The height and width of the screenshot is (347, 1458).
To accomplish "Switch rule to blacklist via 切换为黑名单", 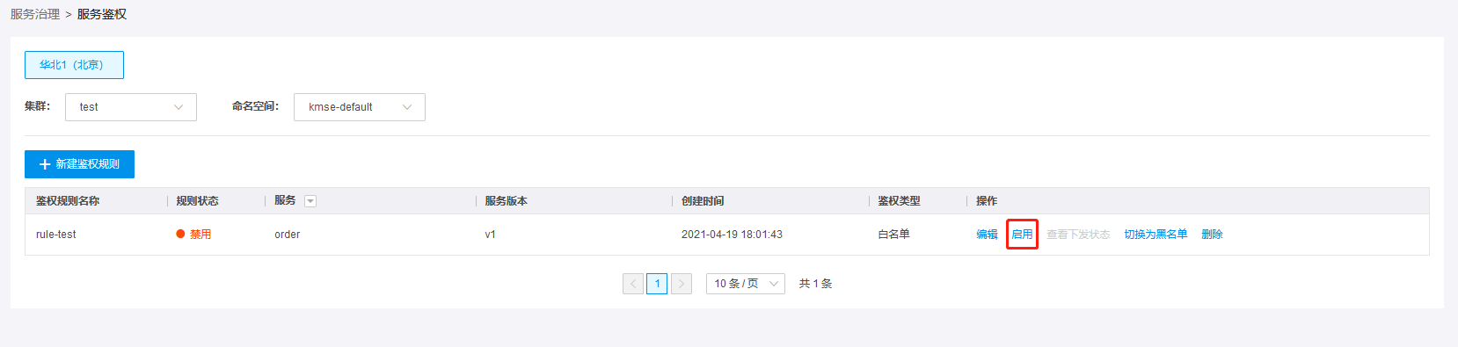I will (x=1155, y=235).
